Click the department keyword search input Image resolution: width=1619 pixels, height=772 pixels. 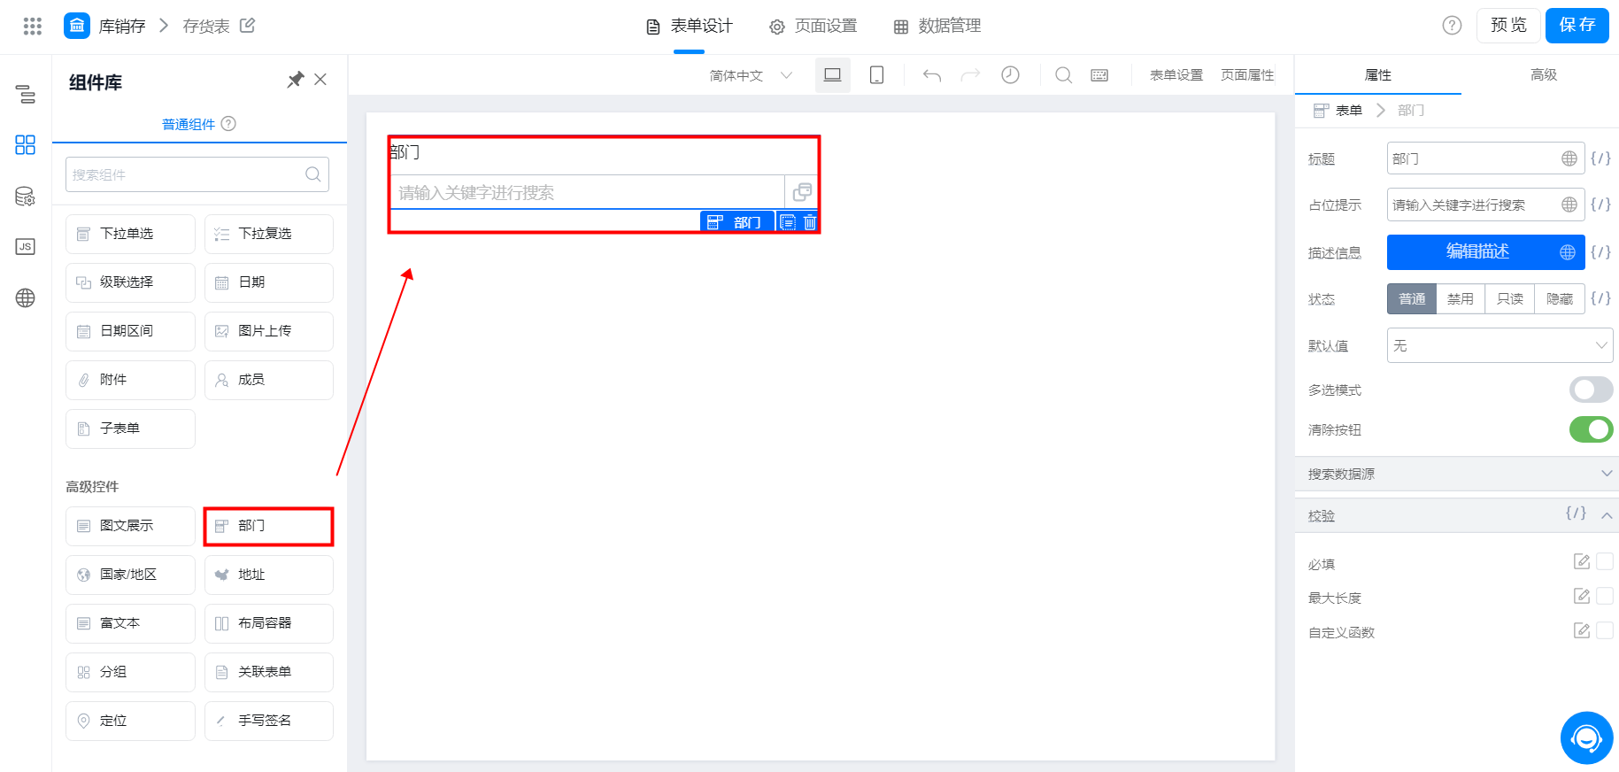587,192
